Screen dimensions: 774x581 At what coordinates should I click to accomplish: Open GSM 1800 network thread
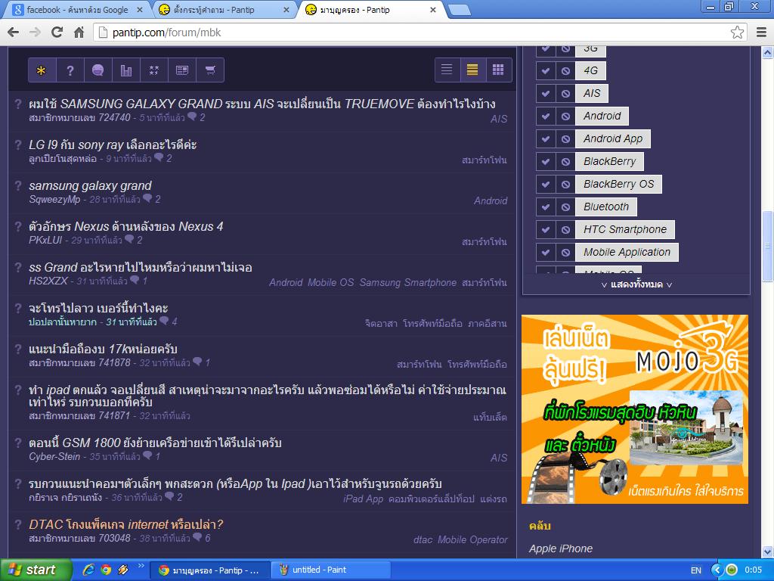(155, 443)
